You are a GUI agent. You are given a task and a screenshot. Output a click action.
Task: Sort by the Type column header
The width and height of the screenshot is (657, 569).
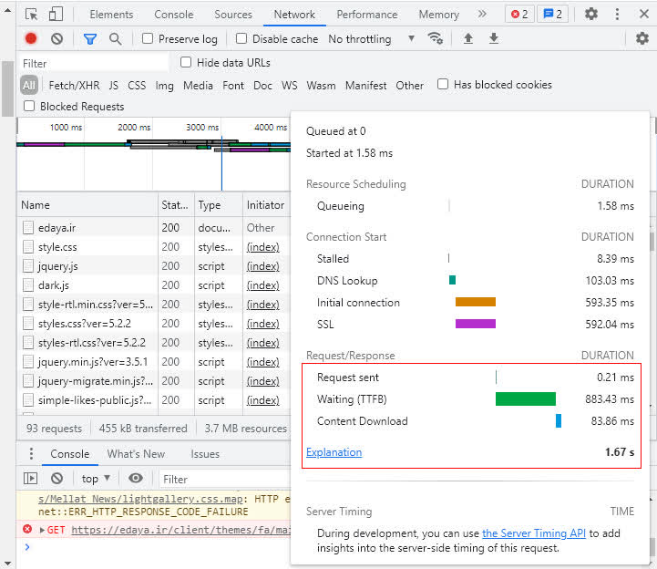(x=219, y=204)
